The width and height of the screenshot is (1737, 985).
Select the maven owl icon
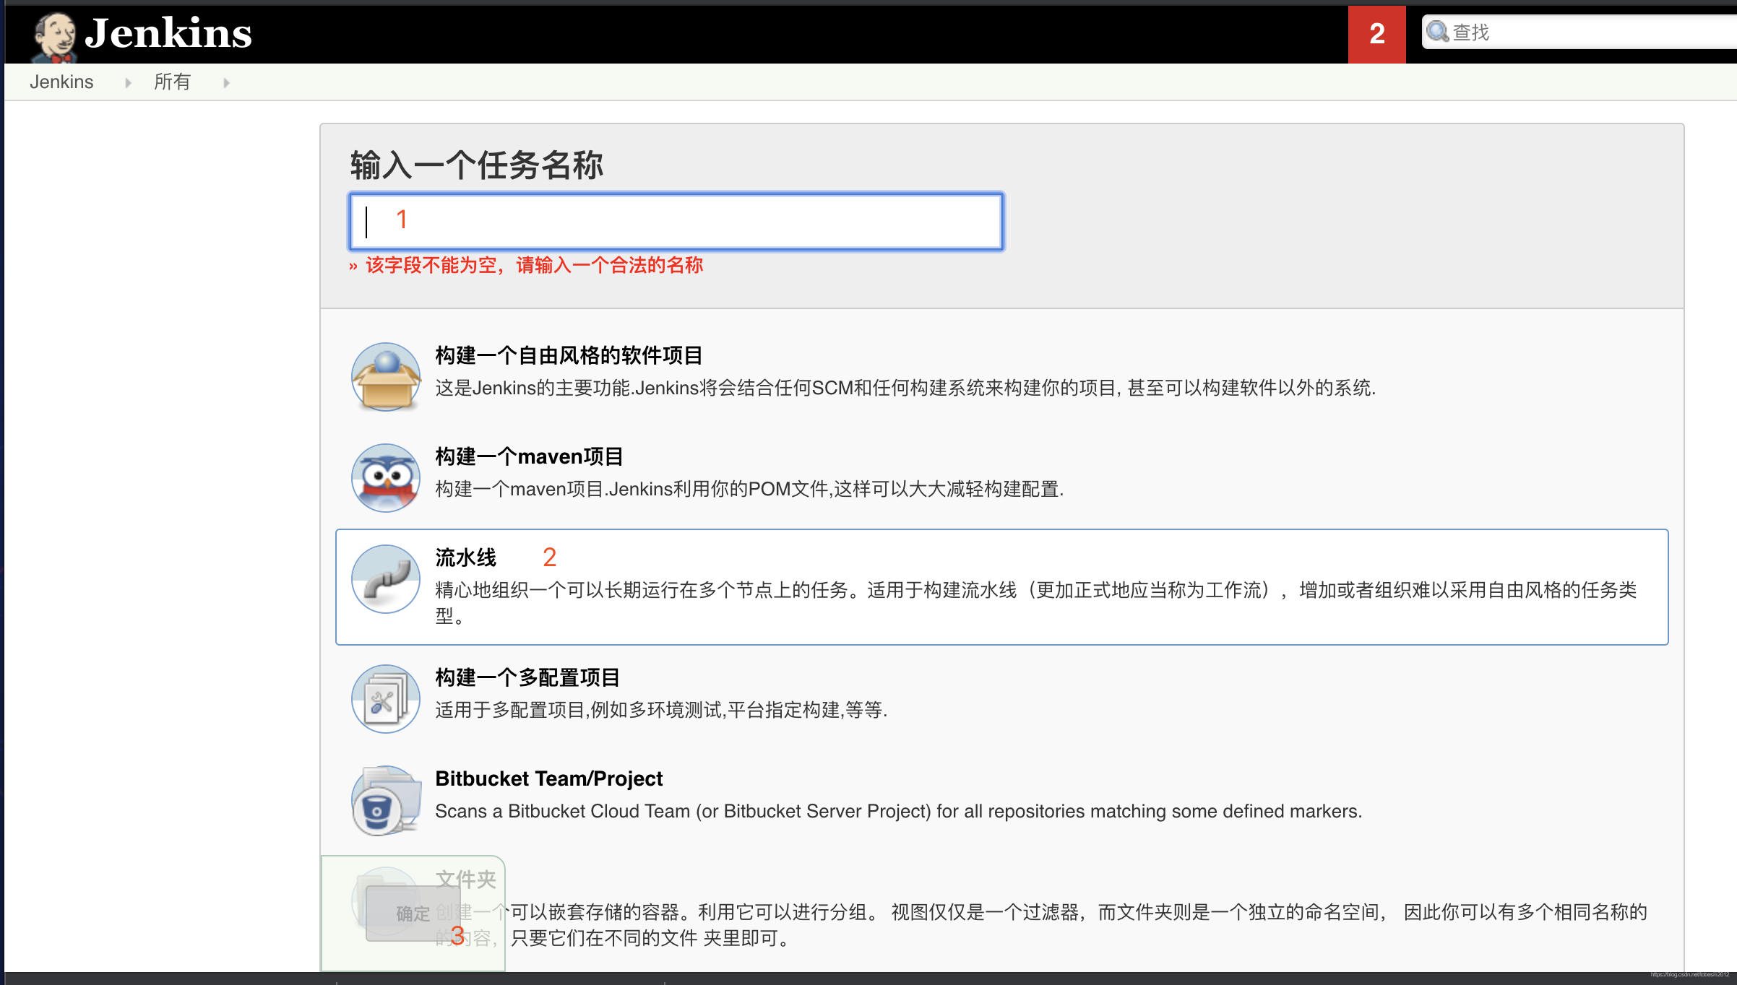click(x=386, y=477)
